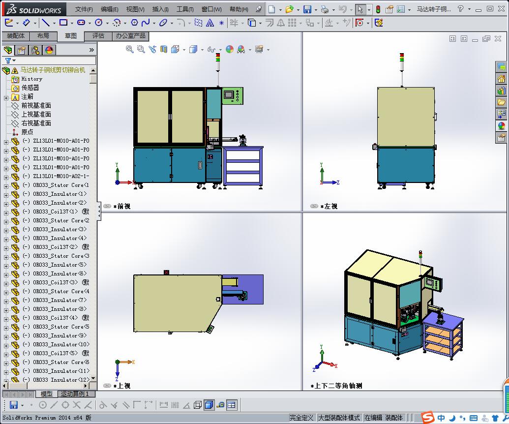The image size is (509, 424).
Task: Pick the Ellipse sketch tool
Action: pyautogui.click(x=163, y=23)
